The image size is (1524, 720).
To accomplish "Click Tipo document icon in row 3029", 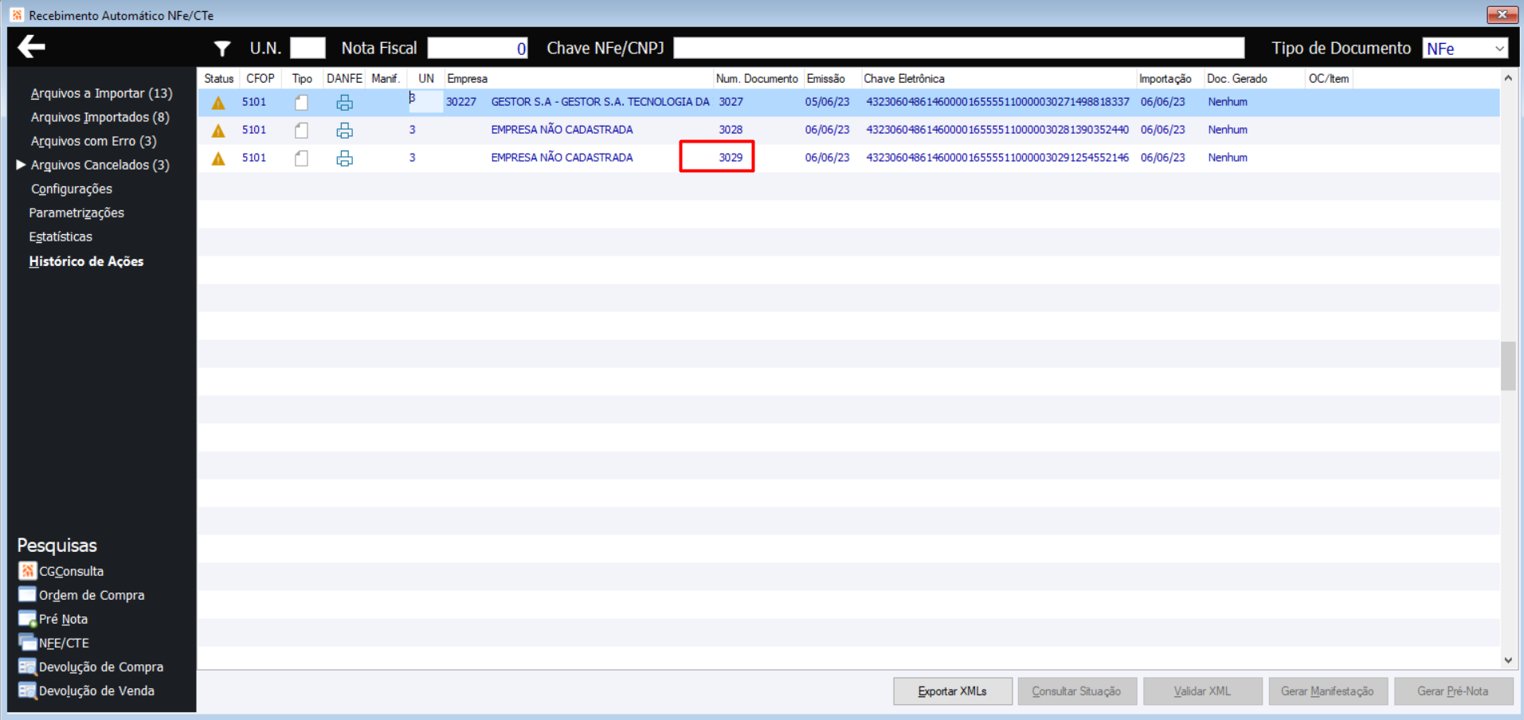I will tap(301, 158).
